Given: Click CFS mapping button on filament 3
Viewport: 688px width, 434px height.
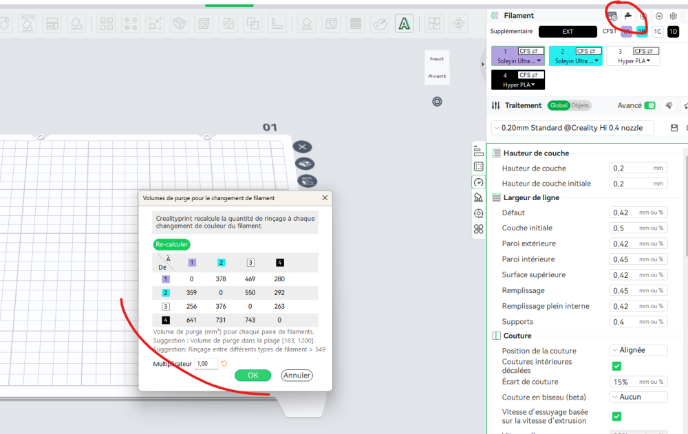Looking at the screenshot, I should (x=646, y=52).
